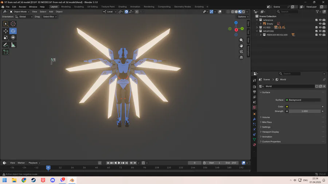This screenshot has width=328, height=184.
Task: Expand the PIERCER REVOLVER item
Action: coord(261,35)
